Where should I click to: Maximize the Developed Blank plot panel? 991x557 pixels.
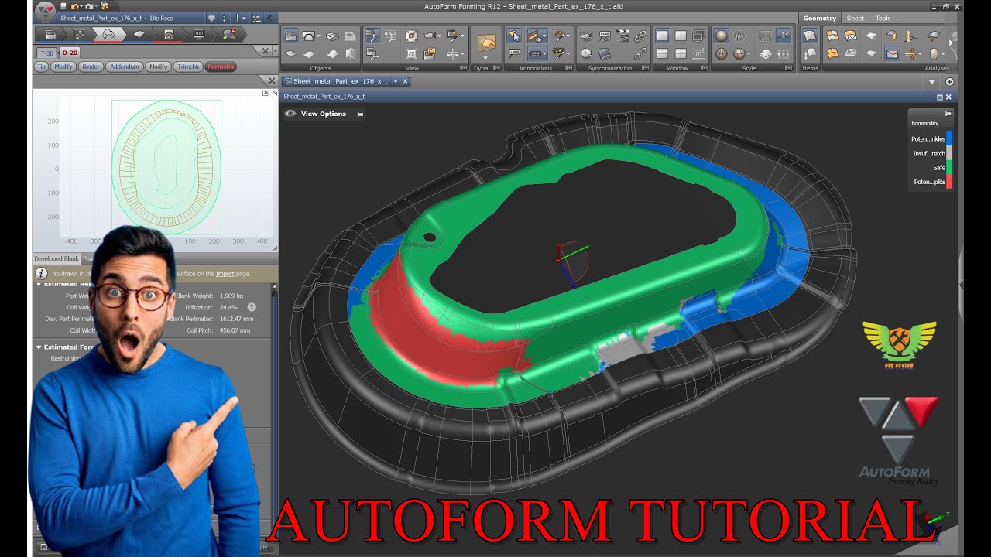[265, 94]
